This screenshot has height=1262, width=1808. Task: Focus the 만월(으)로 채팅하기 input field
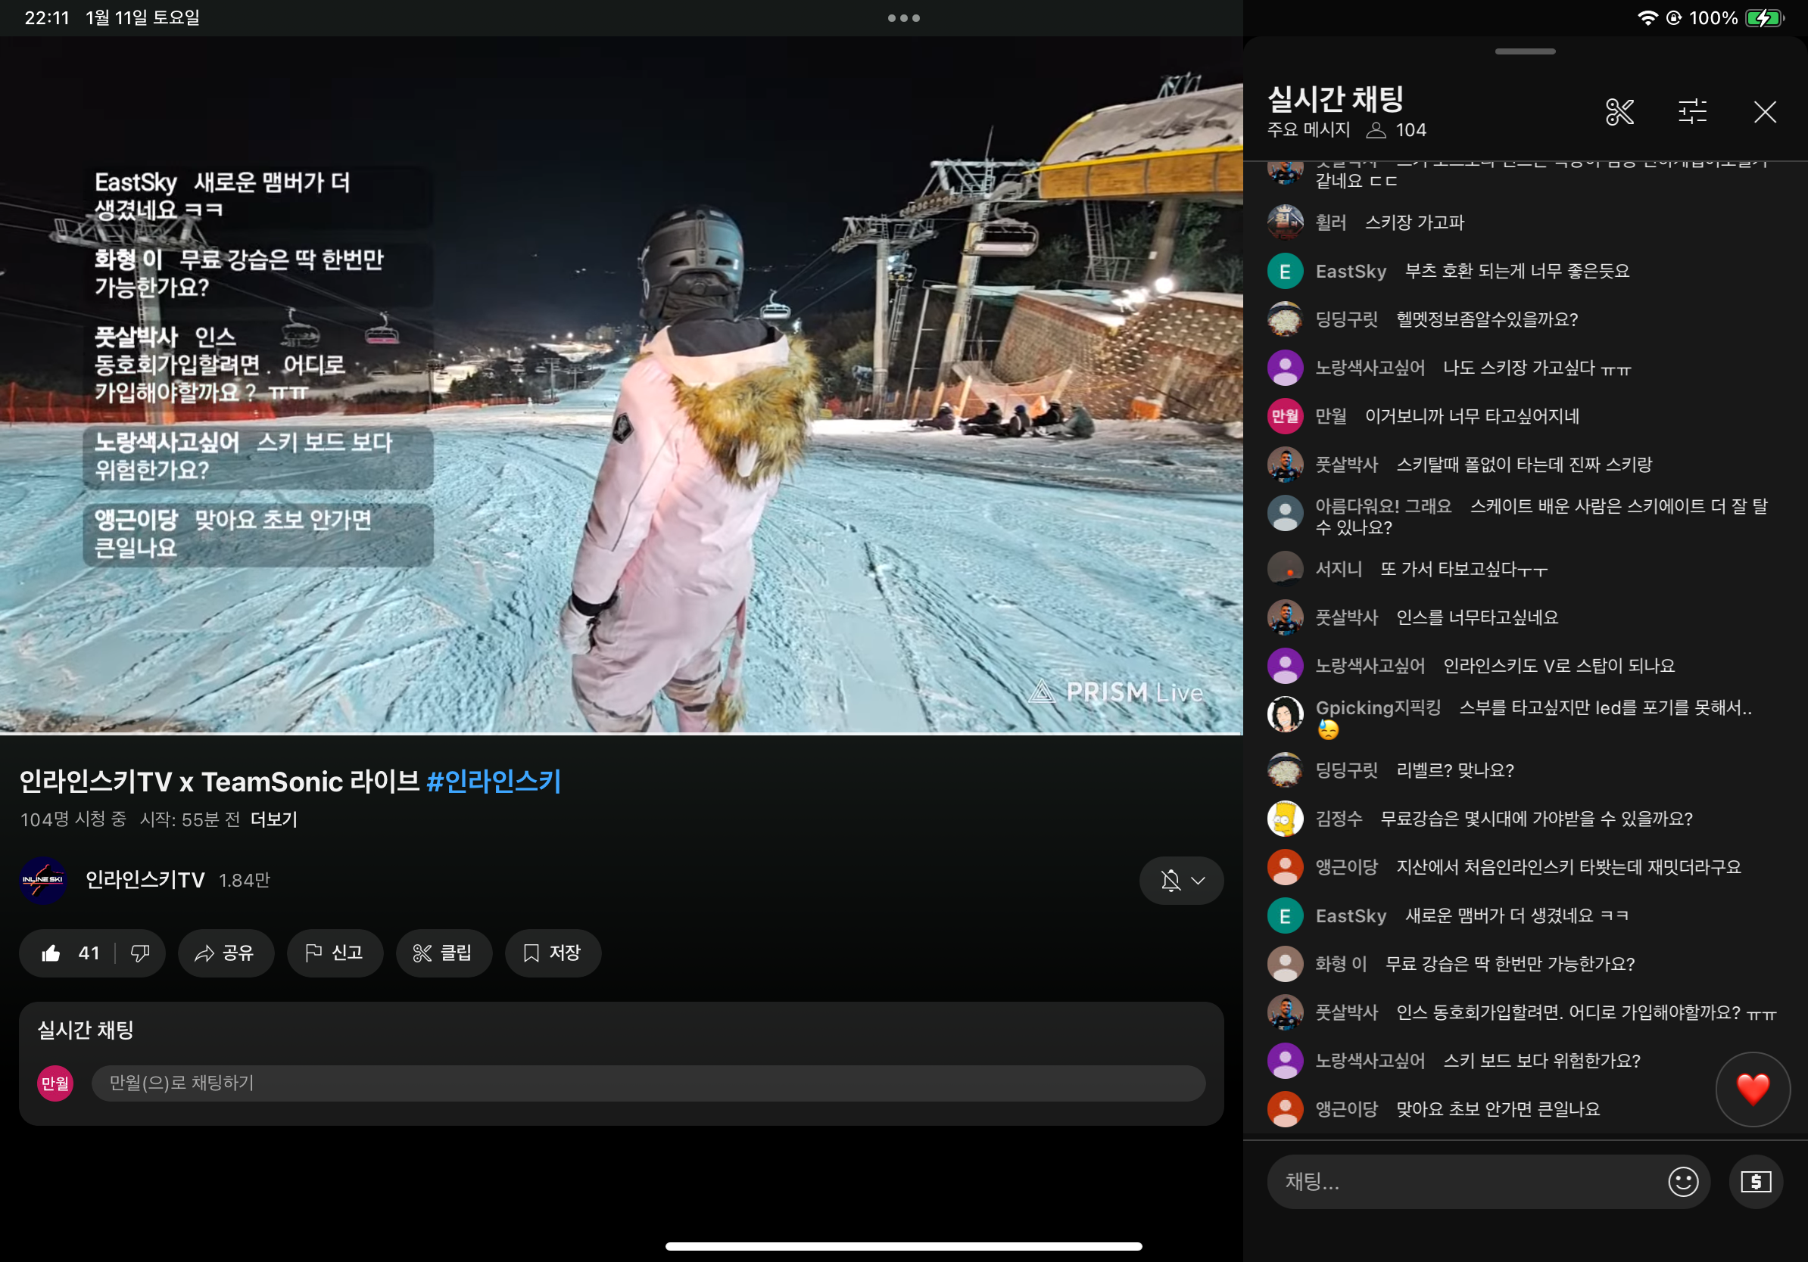pos(648,1083)
